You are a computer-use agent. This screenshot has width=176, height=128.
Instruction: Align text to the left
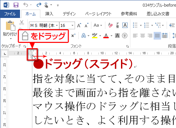pyautogui.click(x=135, y=36)
